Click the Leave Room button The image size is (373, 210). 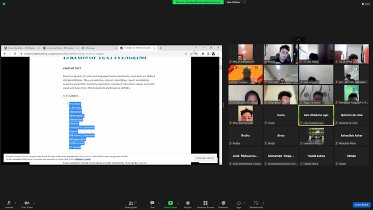coord(361,205)
